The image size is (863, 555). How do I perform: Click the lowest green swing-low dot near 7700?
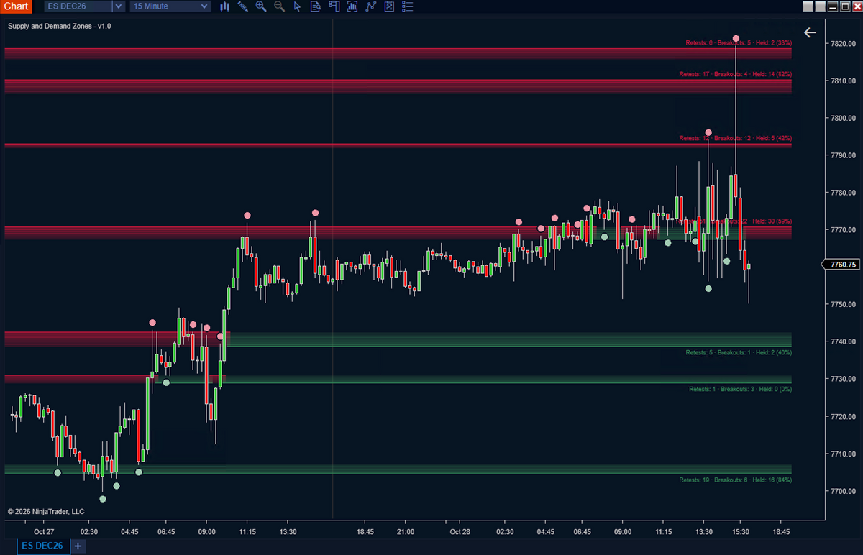103,499
